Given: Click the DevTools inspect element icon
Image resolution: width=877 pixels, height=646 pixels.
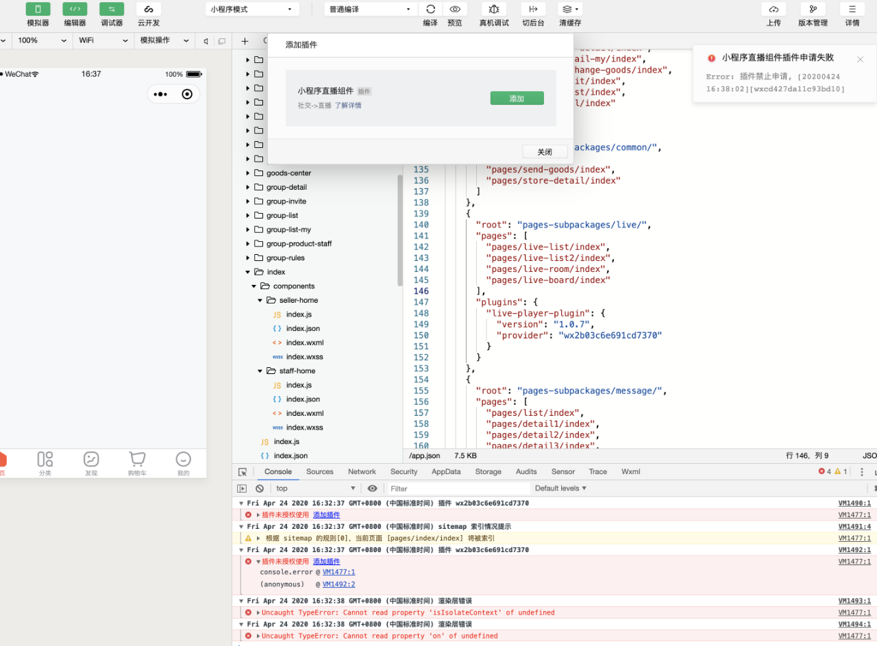Looking at the screenshot, I should (243, 472).
